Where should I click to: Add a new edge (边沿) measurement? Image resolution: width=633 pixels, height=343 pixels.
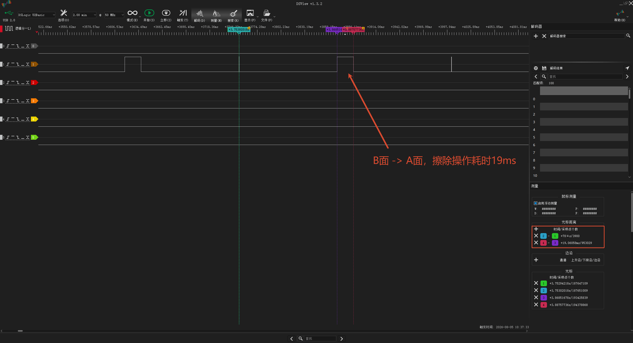click(536, 259)
